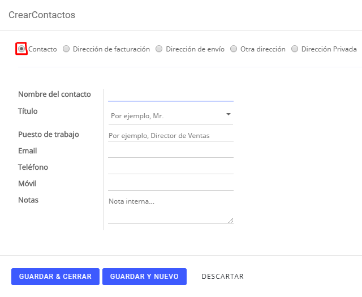
Task: Click the Puesto de trabajo input field
Action: (171, 136)
